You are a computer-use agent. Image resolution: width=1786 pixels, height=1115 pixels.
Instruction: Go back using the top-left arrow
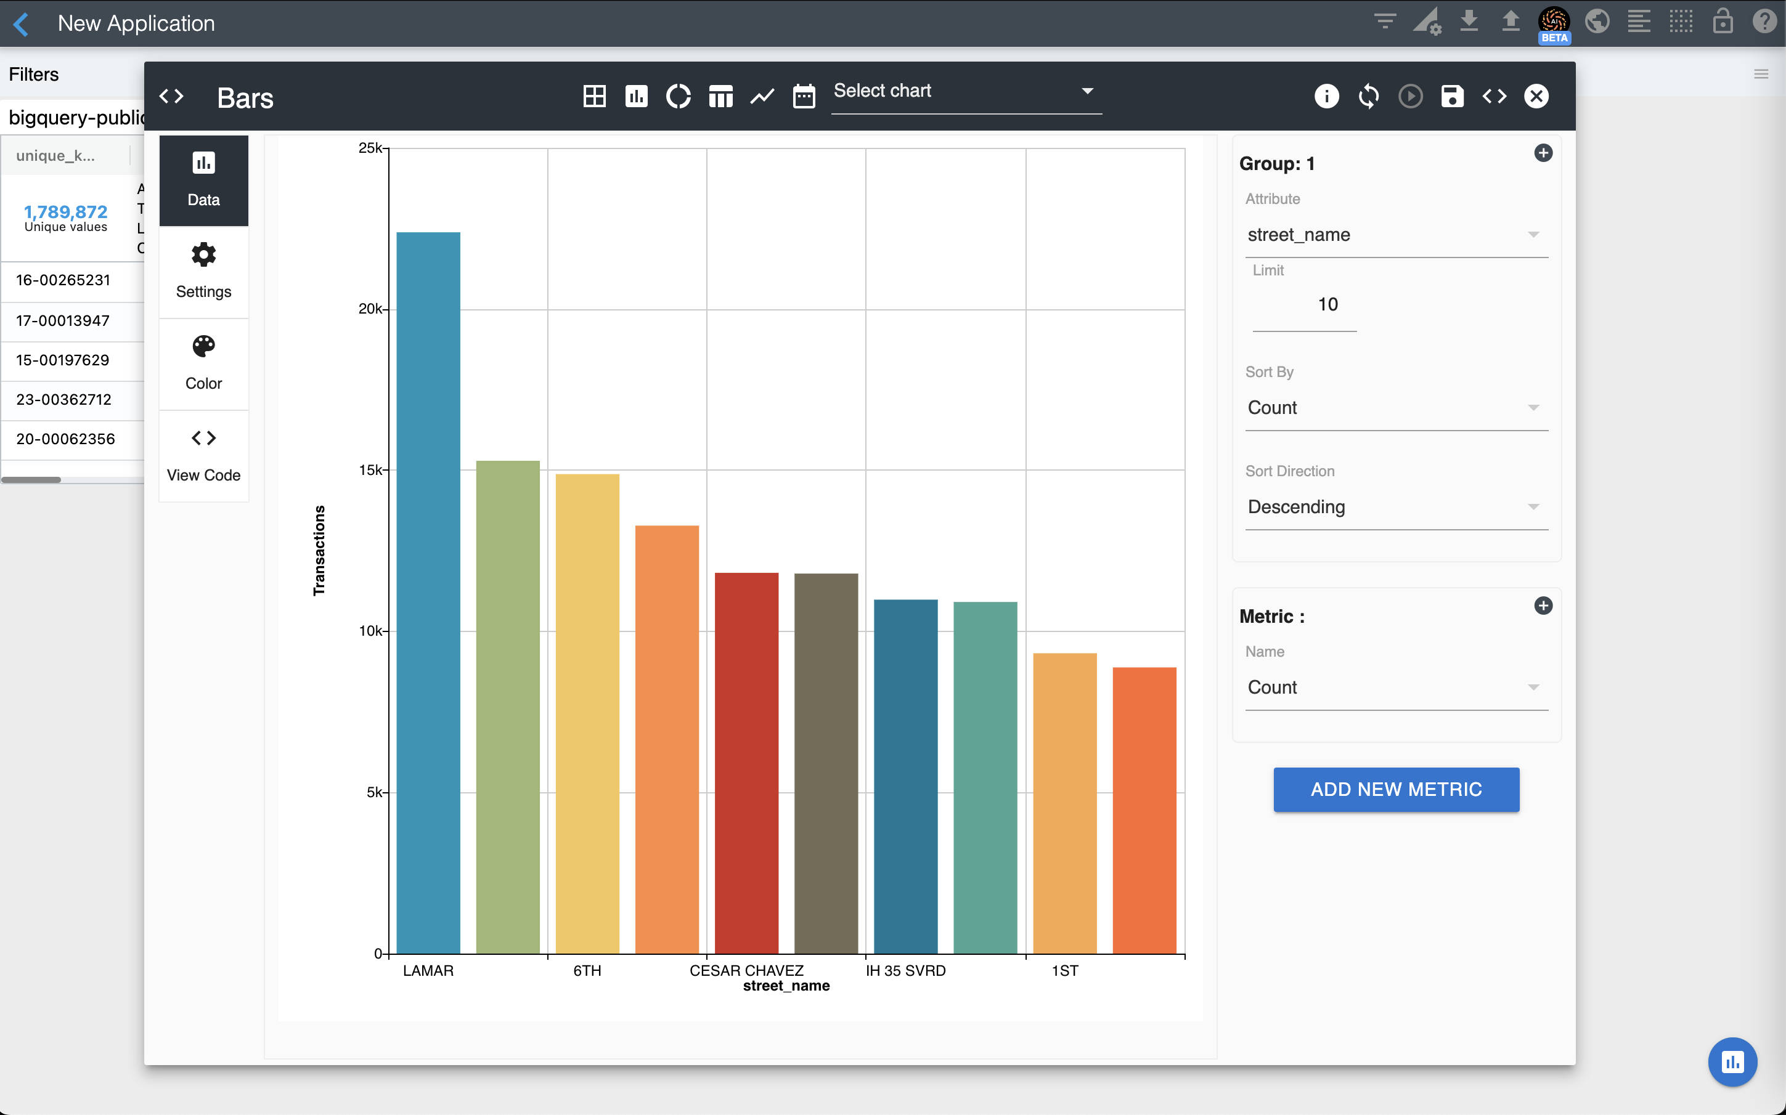22,23
